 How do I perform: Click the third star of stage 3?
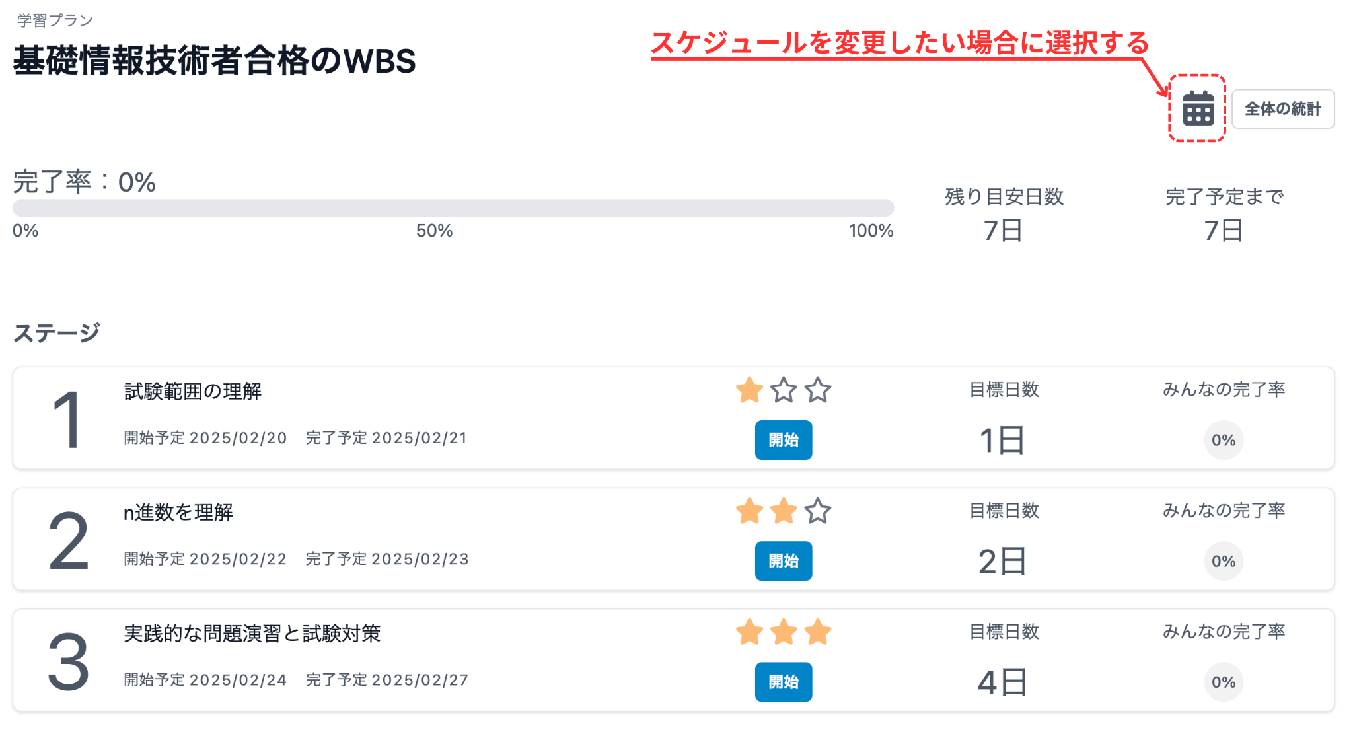818,632
